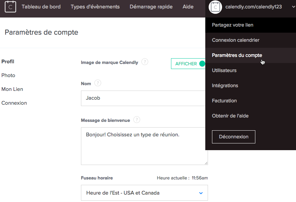The image size is (296, 202).
Task: Click into the Message de bienvenue text area
Action: tap(144, 146)
